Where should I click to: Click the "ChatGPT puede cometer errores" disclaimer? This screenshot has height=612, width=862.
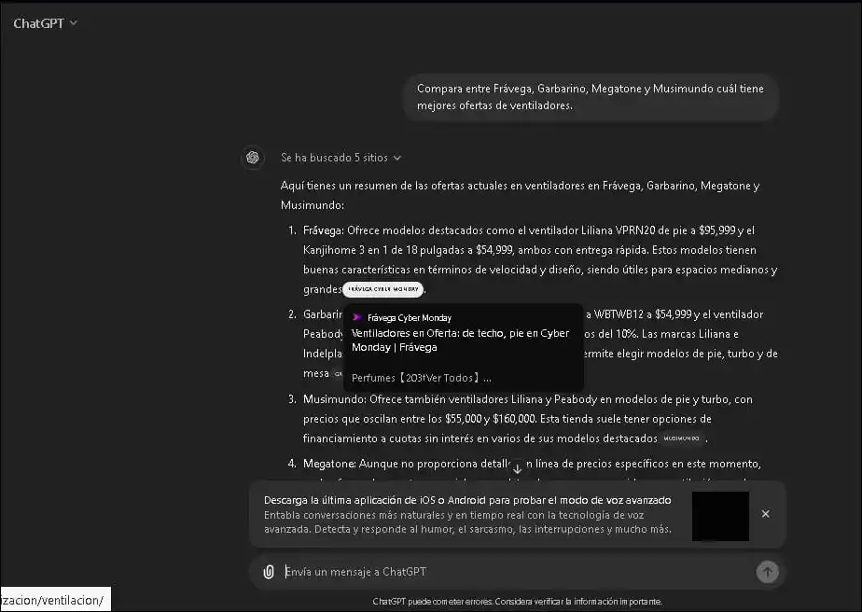tap(517, 602)
